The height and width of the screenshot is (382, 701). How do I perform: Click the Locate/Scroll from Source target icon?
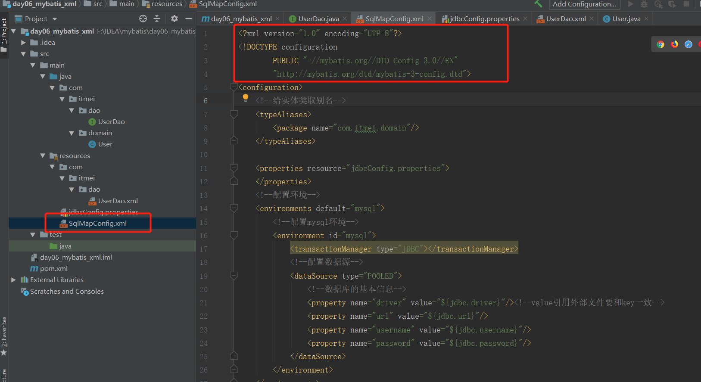click(143, 19)
